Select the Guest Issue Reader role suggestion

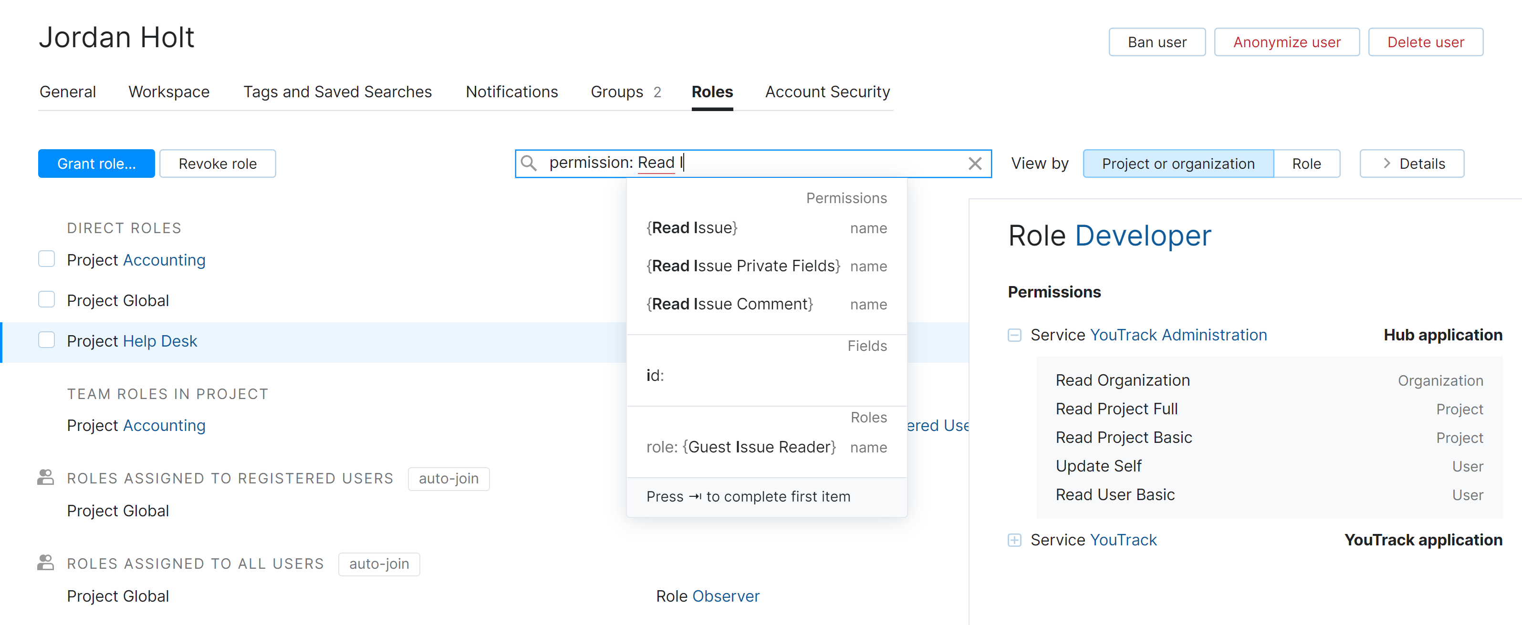741,447
